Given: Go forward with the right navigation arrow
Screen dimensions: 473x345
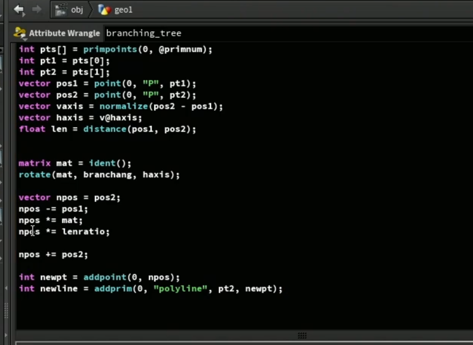Looking at the screenshot, I should click(x=37, y=9).
